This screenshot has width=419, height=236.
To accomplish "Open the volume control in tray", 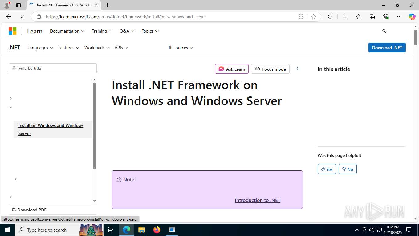I will pyautogui.click(x=372, y=230).
